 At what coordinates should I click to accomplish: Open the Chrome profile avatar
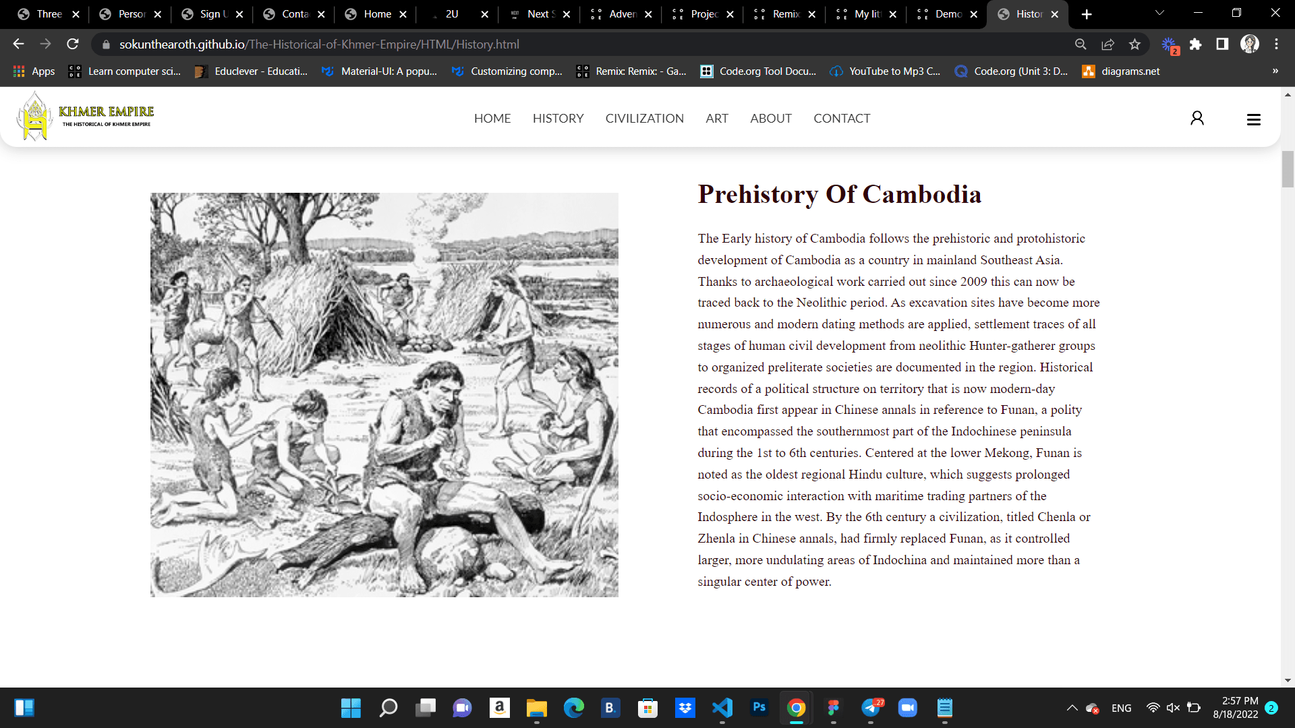pos(1250,44)
